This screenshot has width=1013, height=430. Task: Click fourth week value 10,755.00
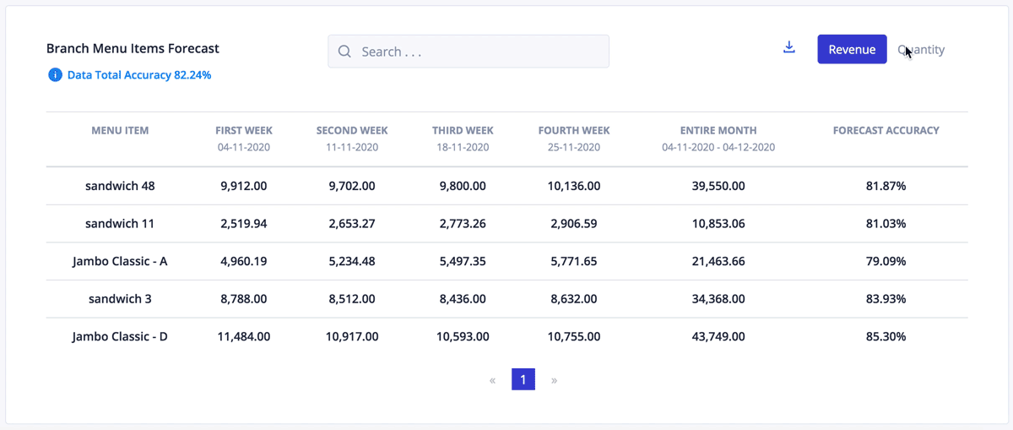pyautogui.click(x=574, y=336)
